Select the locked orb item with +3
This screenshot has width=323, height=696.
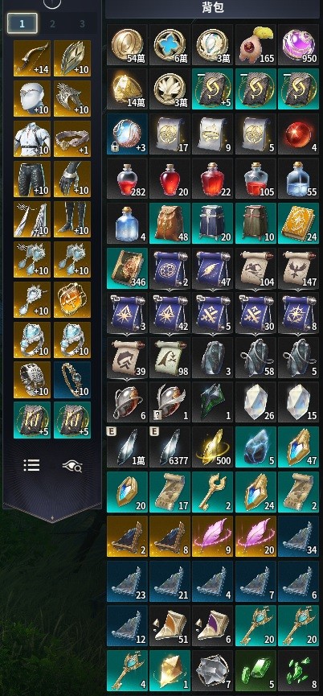[x=126, y=134]
